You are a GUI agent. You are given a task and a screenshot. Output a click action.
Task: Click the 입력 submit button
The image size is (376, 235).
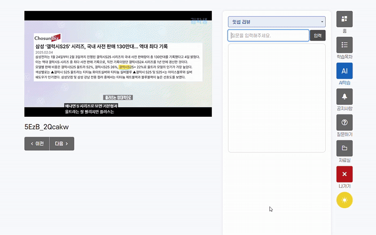point(318,36)
